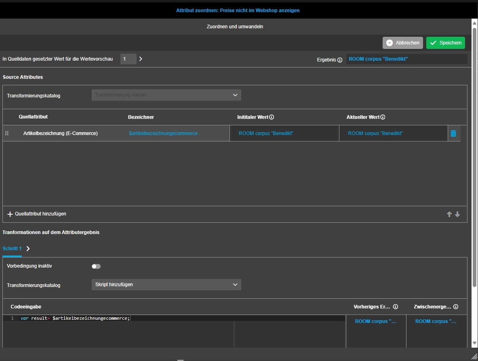Click info icon beside Aktueller Wert
This screenshot has width=478, height=361.
[383, 117]
